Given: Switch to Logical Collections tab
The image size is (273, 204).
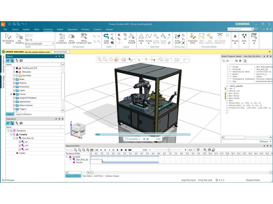Looking at the screenshot, I should coord(24,114).
